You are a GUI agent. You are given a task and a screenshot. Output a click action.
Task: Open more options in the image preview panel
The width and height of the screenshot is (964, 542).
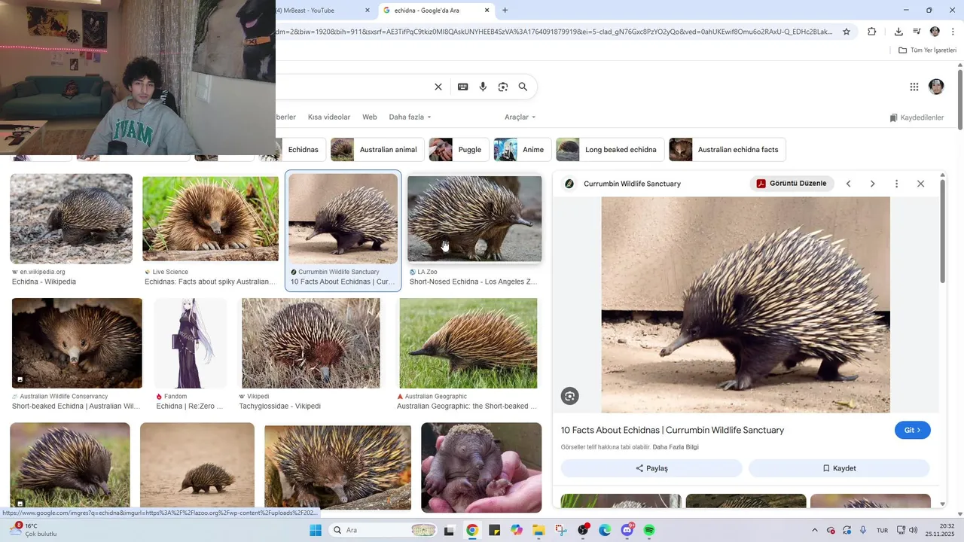896,184
